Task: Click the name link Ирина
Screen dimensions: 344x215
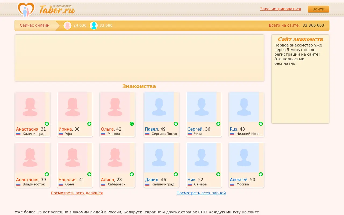Action: [65, 129]
